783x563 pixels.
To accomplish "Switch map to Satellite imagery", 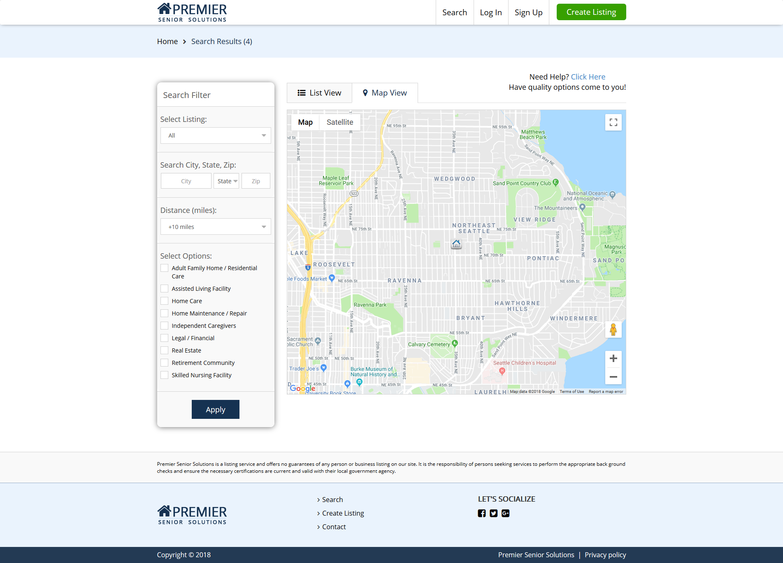I will point(340,122).
